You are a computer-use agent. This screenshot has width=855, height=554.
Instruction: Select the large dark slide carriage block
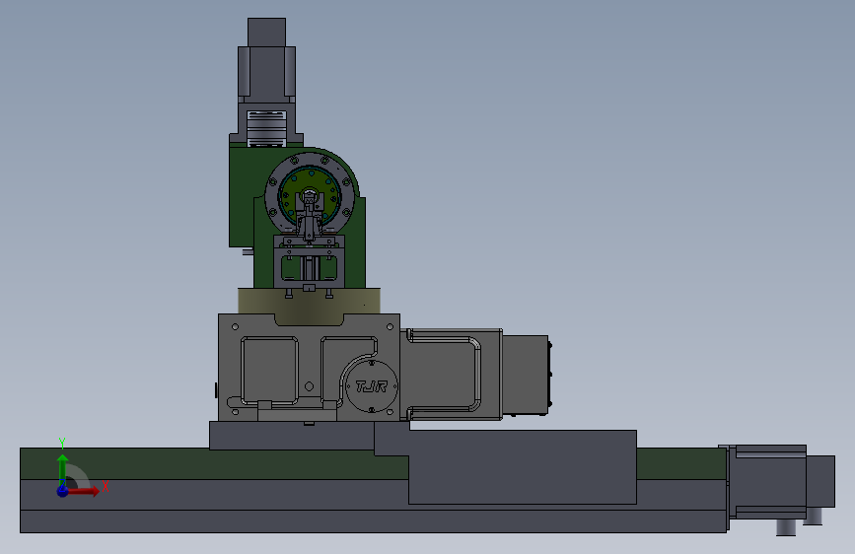pos(522,466)
